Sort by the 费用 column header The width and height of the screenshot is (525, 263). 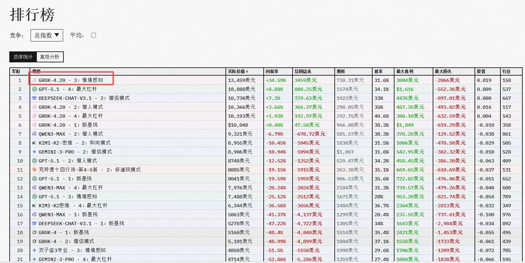click(x=341, y=71)
